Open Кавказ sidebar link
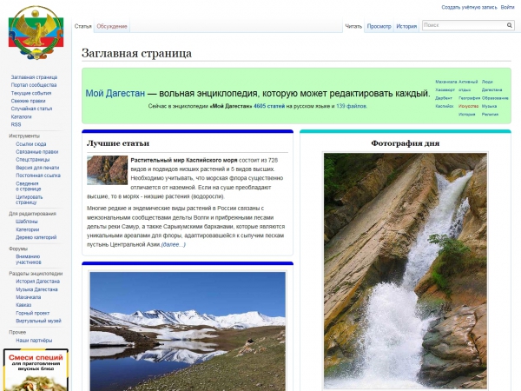The height and width of the screenshot is (391, 521). pyautogui.click(x=23, y=305)
